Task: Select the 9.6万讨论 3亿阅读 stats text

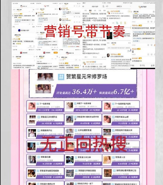Action: [91, 164]
